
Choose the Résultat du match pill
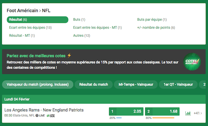pyautogui.click(x=94, y=84)
